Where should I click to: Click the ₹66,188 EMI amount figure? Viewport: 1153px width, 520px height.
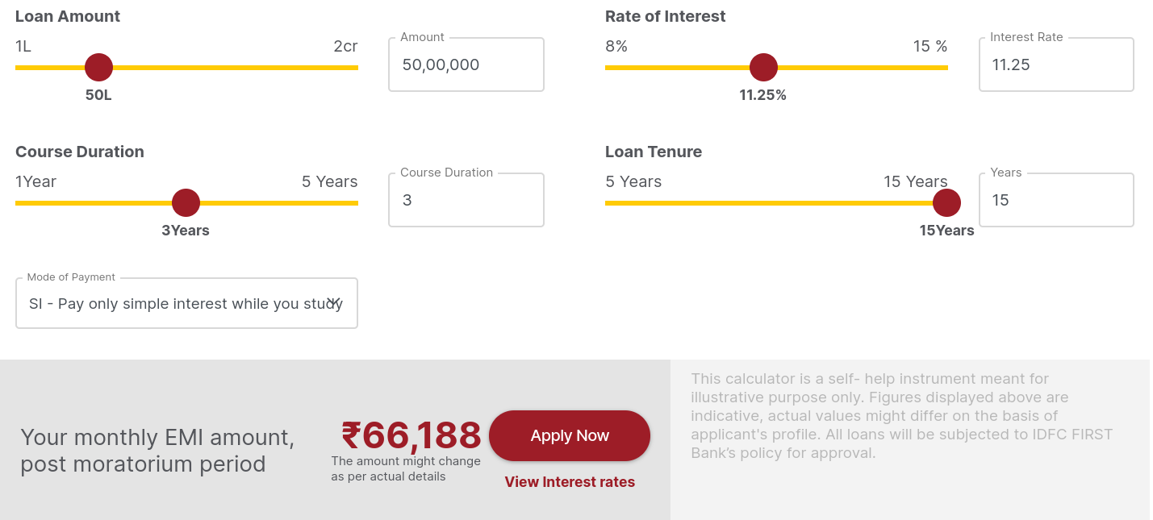(411, 435)
